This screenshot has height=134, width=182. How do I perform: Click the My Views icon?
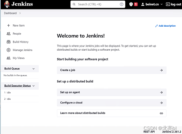pos(8,58)
